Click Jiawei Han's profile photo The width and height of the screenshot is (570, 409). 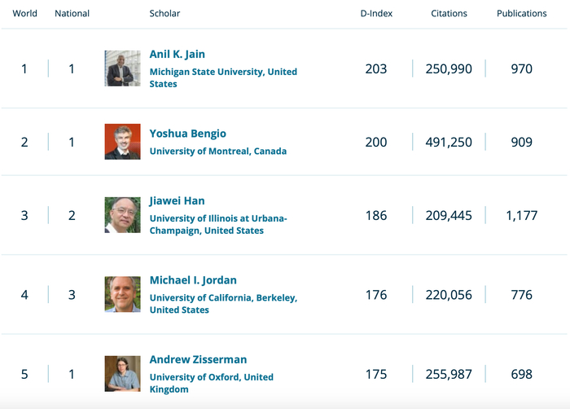[122, 215]
